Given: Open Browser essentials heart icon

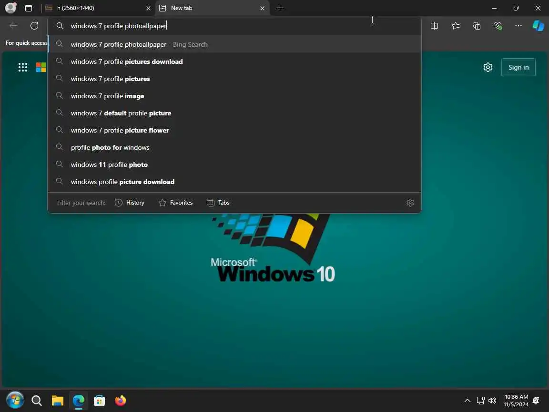Looking at the screenshot, I should (498, 26).
